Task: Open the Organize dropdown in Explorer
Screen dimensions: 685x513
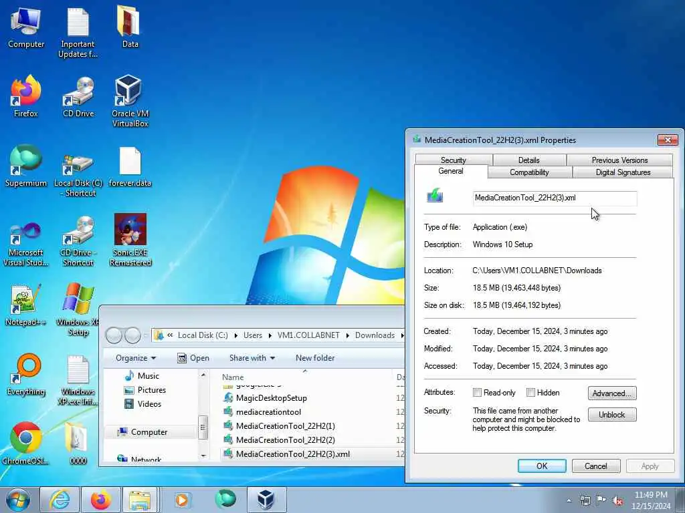Action: click(x=135, y=358)
